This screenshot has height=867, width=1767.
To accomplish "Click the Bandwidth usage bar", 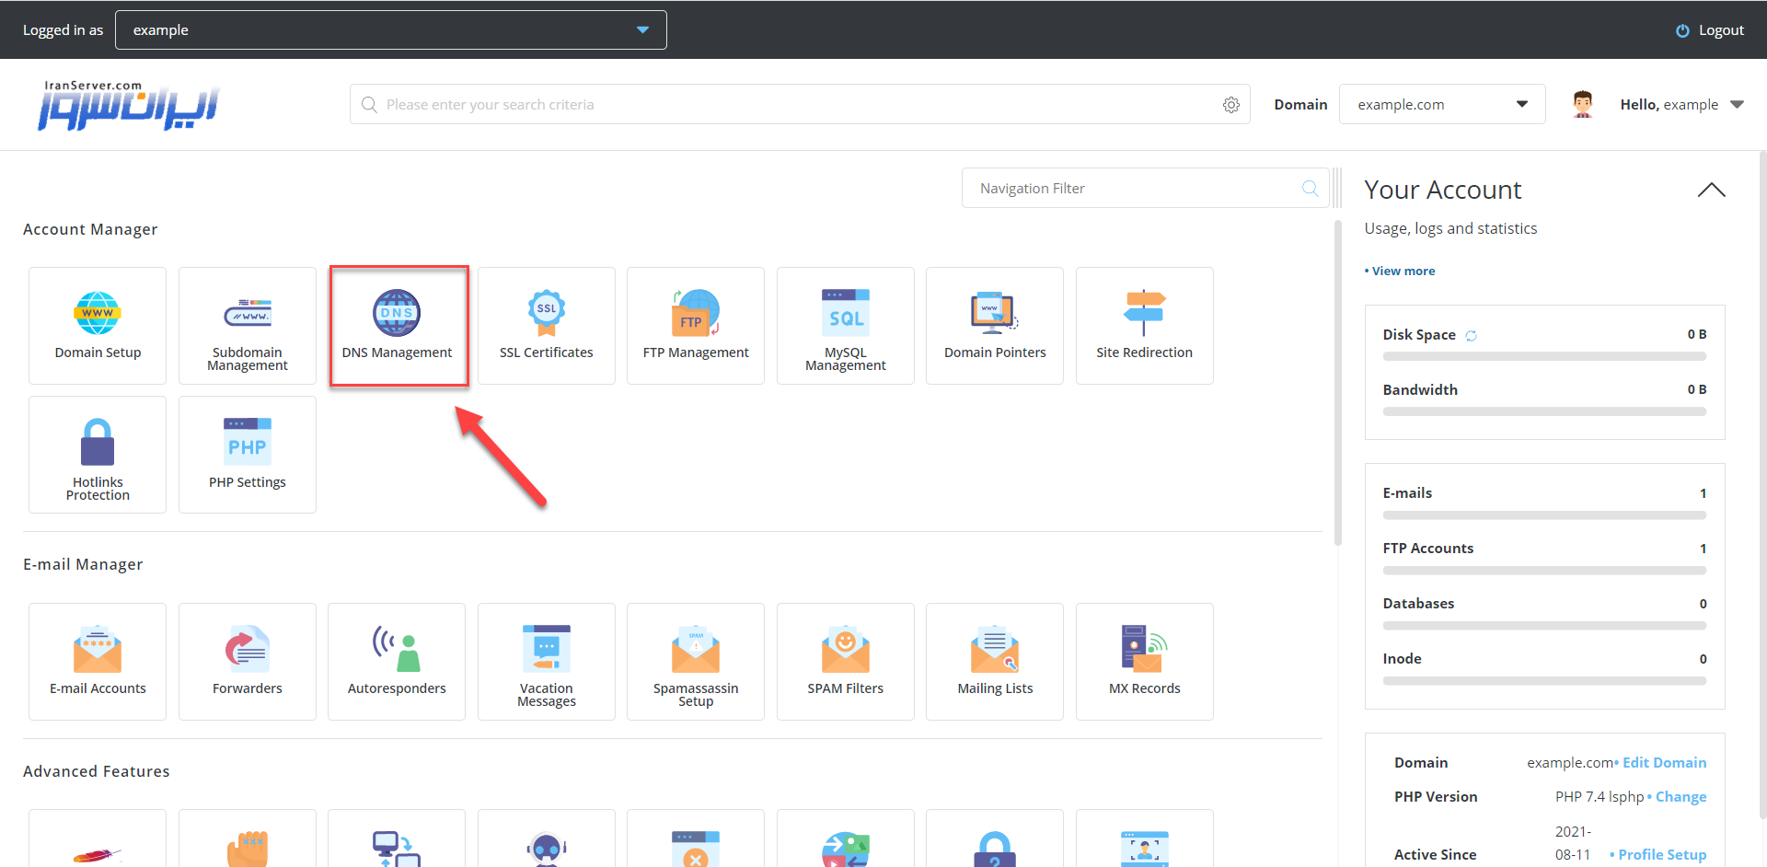I will pyautogui.click(x=1544, y=412).
